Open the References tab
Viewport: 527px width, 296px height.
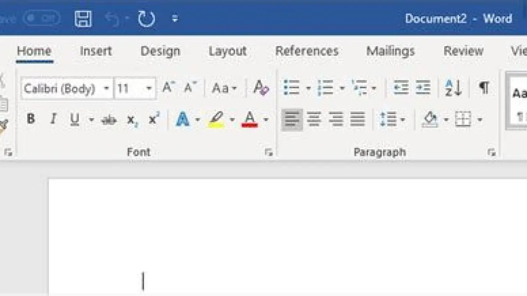pyautogui.click(x=307, y=51)
